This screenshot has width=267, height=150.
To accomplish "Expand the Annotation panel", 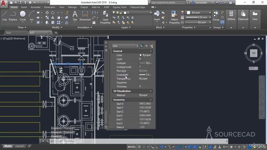I will [x=85, y=27].
